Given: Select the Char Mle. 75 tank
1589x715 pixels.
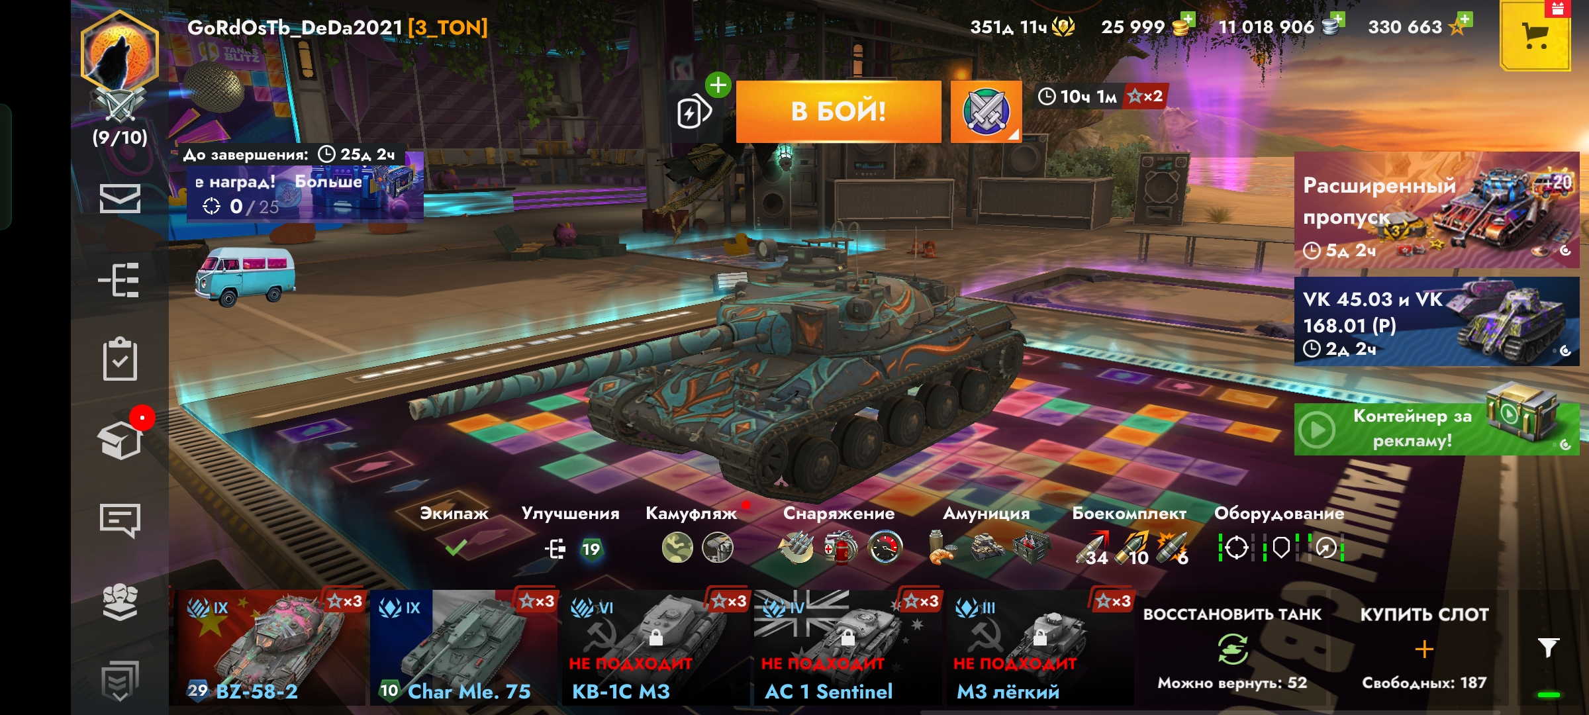Looking at the screenshot, I should click(x=463, y=647).
